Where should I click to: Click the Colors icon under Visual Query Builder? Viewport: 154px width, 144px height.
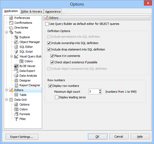21,61
